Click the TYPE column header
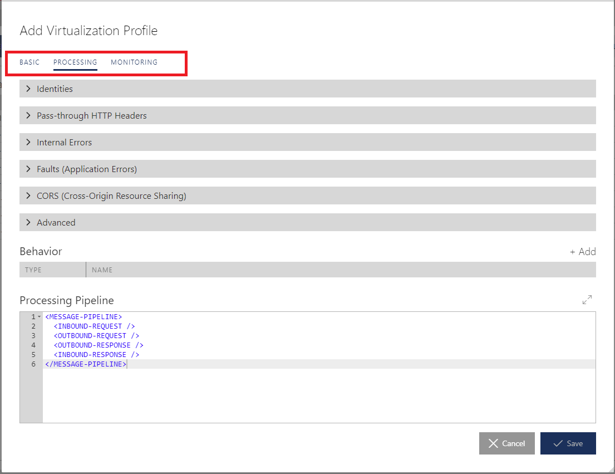Viewport: 615px width, 474px height. point(33,270)
